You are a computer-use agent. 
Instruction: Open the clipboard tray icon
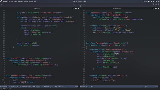coord(146,1)
